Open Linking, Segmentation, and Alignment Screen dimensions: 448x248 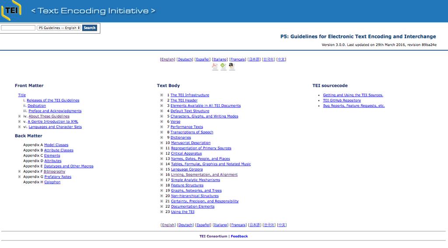[204, 174]
